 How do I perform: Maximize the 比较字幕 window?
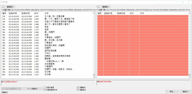coord(183,2)
